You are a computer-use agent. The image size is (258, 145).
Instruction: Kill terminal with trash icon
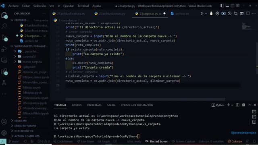pos(243,105)
